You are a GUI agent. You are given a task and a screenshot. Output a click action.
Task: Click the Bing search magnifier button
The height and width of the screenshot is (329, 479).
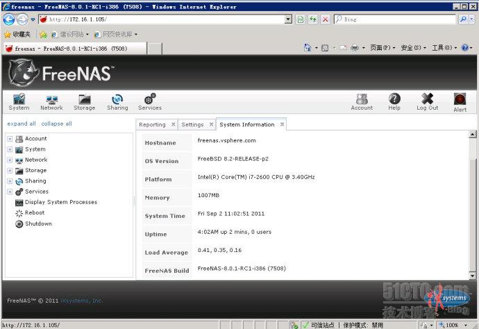click(463, 19)
